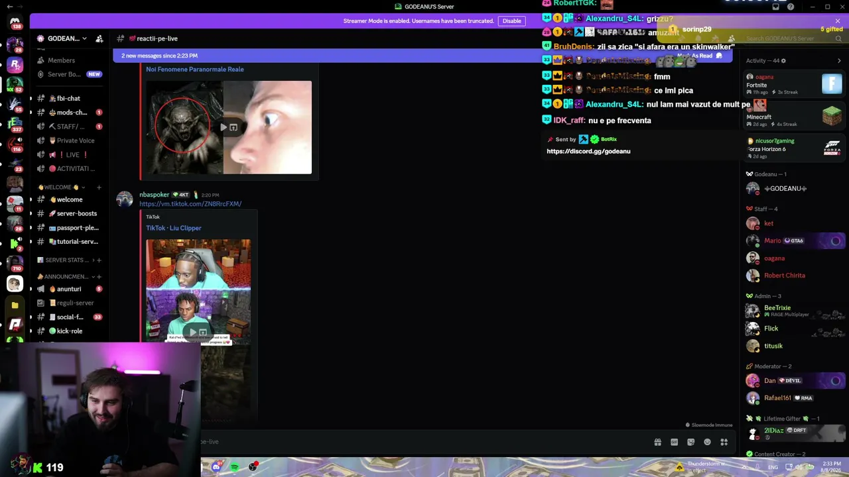Click the Minecraft block icon in Activity
Viewport: 849px width, 477px height.
pos(832,116)
